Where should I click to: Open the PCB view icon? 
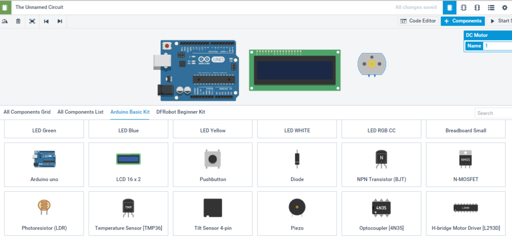pos(477,7)
